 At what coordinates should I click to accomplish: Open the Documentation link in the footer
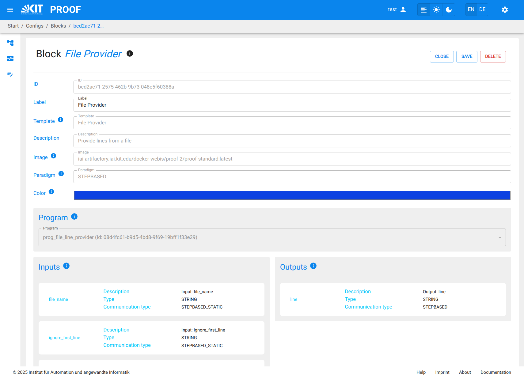coord(496,372)
